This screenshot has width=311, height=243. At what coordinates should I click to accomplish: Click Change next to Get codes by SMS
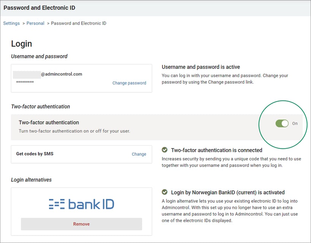pos(139,154)
